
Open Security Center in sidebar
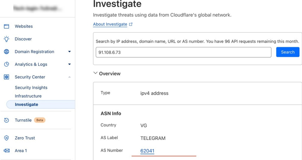click(x=30, y=77)
